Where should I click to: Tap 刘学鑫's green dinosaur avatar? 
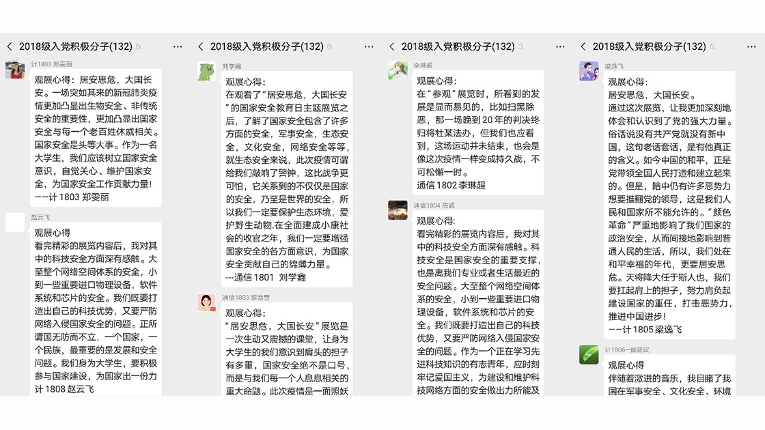point(206,71)
